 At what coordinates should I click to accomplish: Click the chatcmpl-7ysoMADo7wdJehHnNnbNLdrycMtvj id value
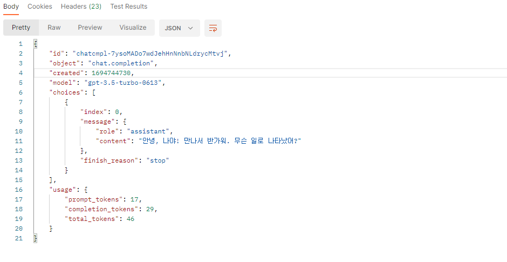tap(150, 53)
